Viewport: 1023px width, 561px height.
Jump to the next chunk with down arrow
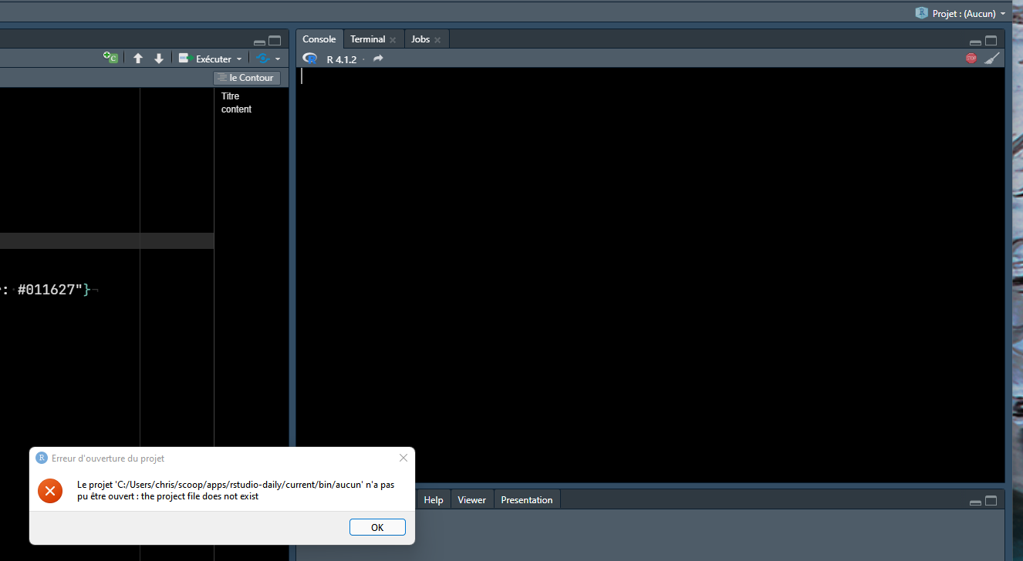[159, 57]
